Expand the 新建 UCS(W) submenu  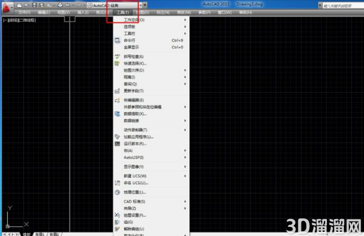tap(151, 176)
